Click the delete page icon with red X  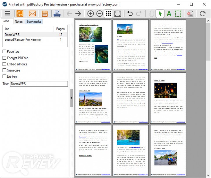(190, 14)
